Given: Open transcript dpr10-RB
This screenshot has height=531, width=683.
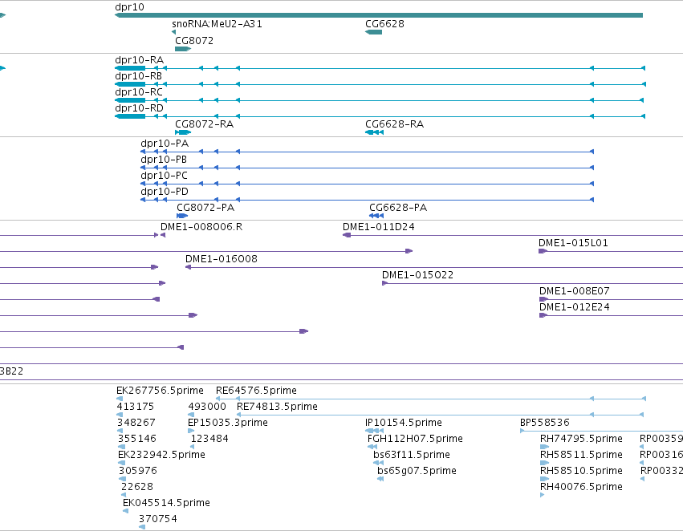Looking at the screenshot, I should [380, 84].
